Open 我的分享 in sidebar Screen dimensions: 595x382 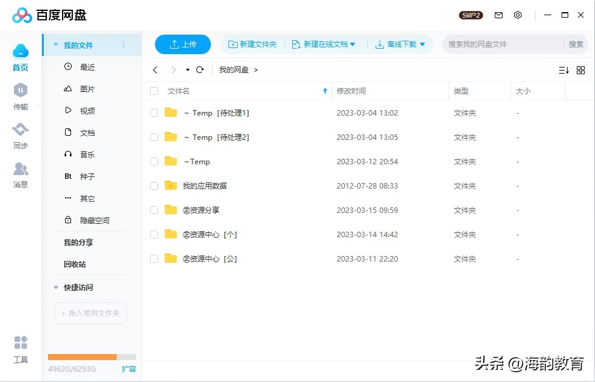[x=78, y=242]
